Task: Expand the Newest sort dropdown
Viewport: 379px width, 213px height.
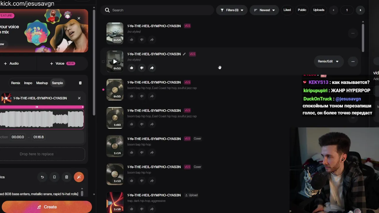Action: point(264,10)
